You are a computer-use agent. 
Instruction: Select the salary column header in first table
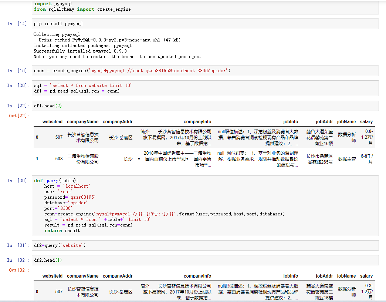point(366,122)
